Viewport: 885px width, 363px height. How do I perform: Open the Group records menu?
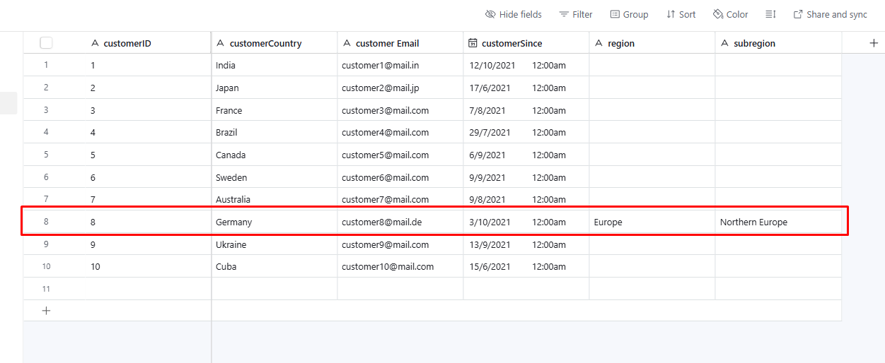[x=629, y=14]
